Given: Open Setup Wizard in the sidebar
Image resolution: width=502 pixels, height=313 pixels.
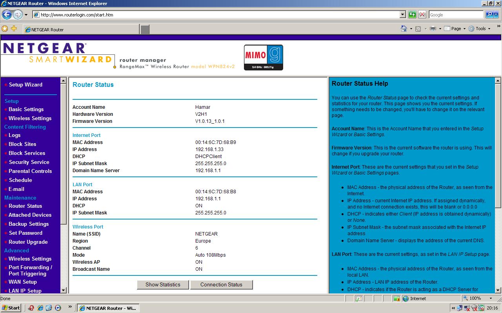Looking at the screenshot, I should [25, 85].
